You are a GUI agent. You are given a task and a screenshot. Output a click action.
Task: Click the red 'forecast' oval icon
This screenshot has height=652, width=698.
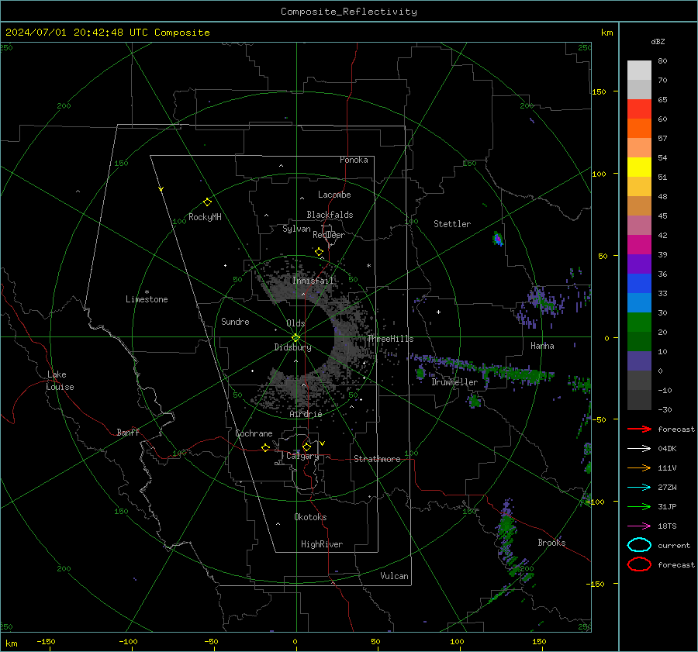coord(639,564)
